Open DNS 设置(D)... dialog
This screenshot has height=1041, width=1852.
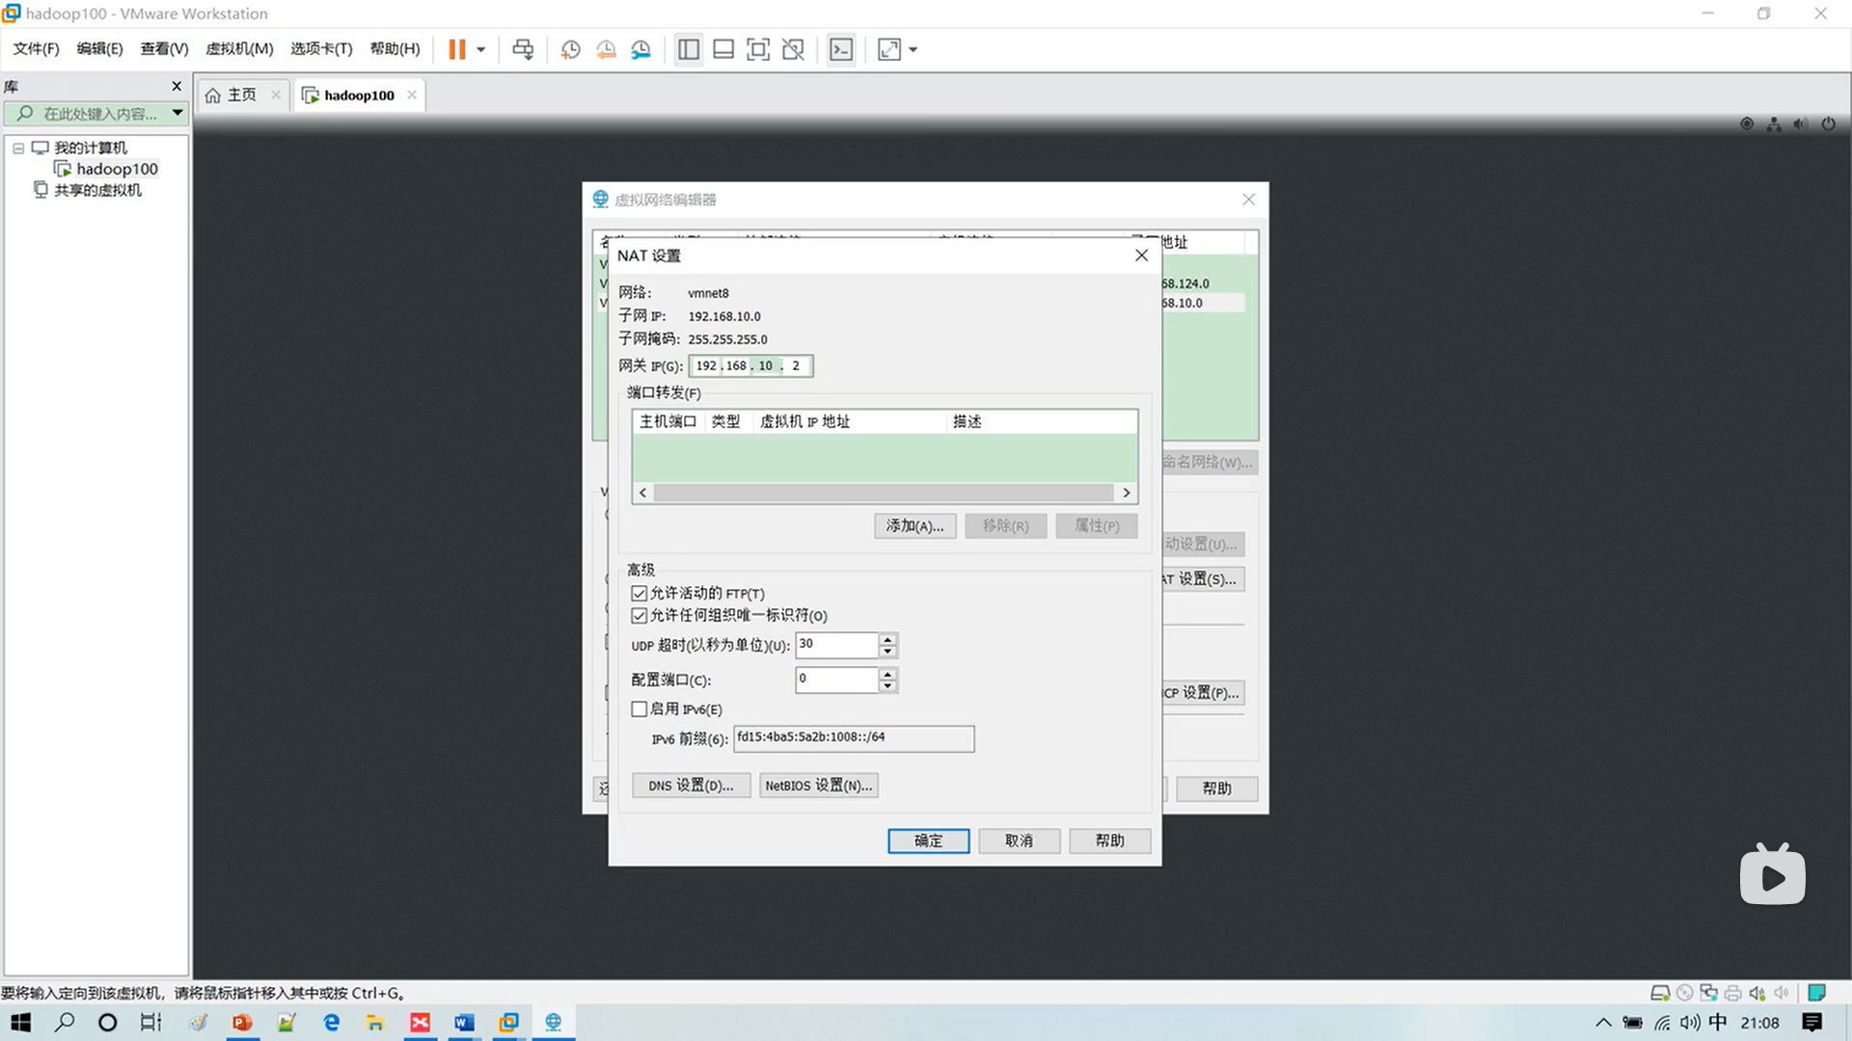click(691, 786)
